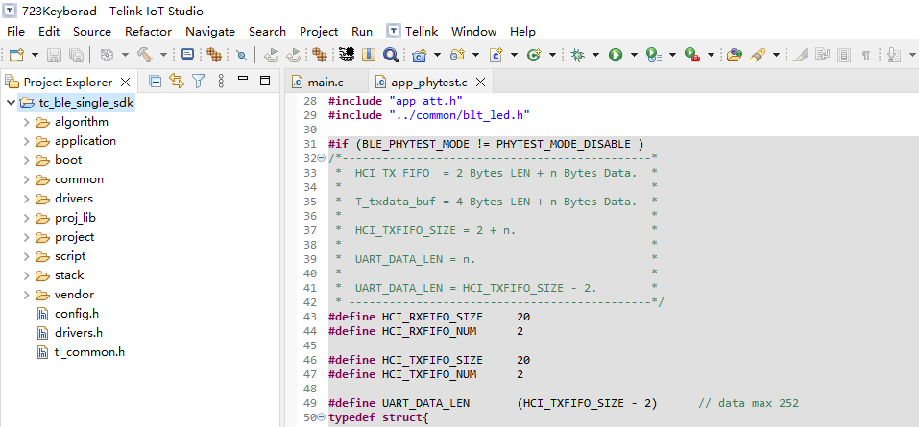The image size is (919, 427).
Task: Click the New C Source File icon
Action: [496, 55]
